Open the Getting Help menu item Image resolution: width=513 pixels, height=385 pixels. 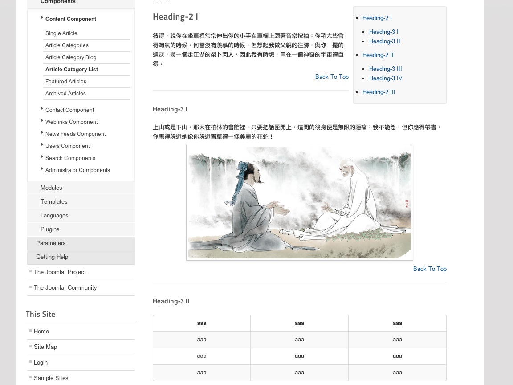[x=81, y=257]
